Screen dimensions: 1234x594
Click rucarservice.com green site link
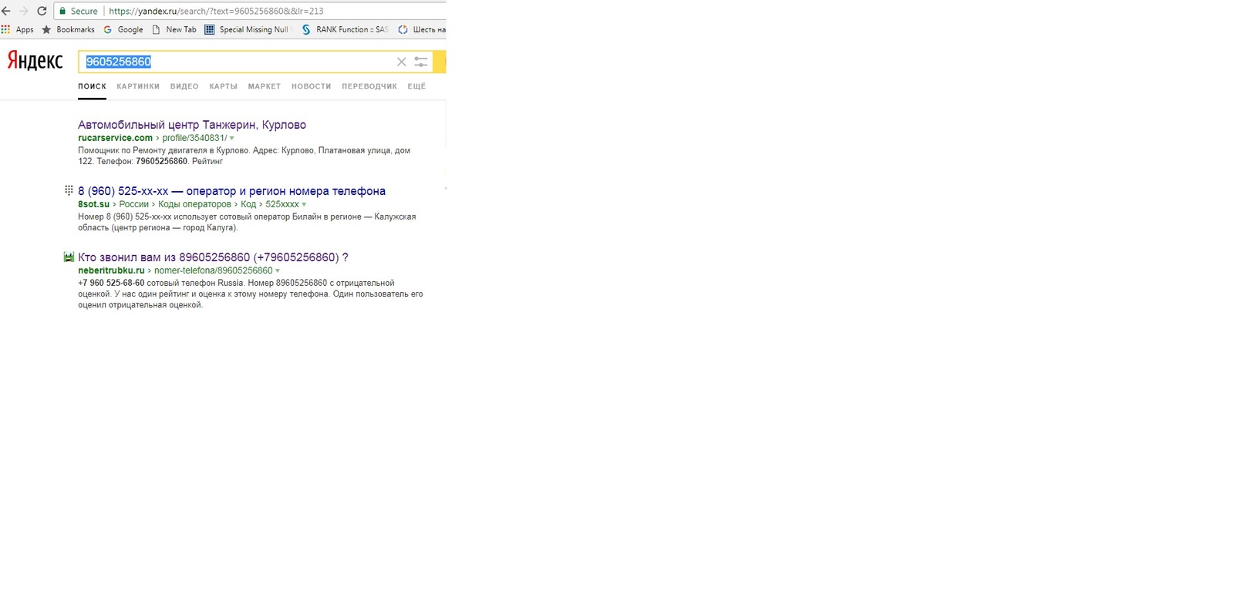(115, 138)
